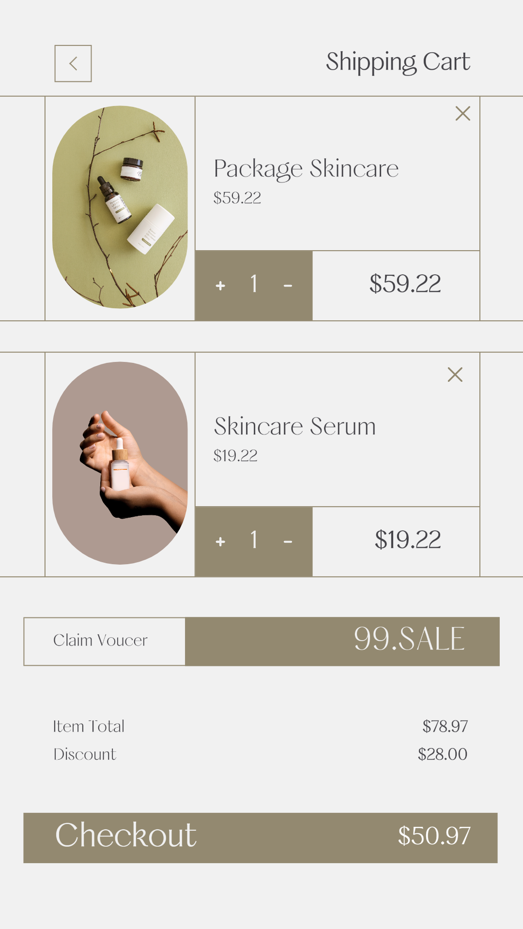Increase Package Skincare quantity with plus
This screenshot has width=523, height=929.
(220, 286)
